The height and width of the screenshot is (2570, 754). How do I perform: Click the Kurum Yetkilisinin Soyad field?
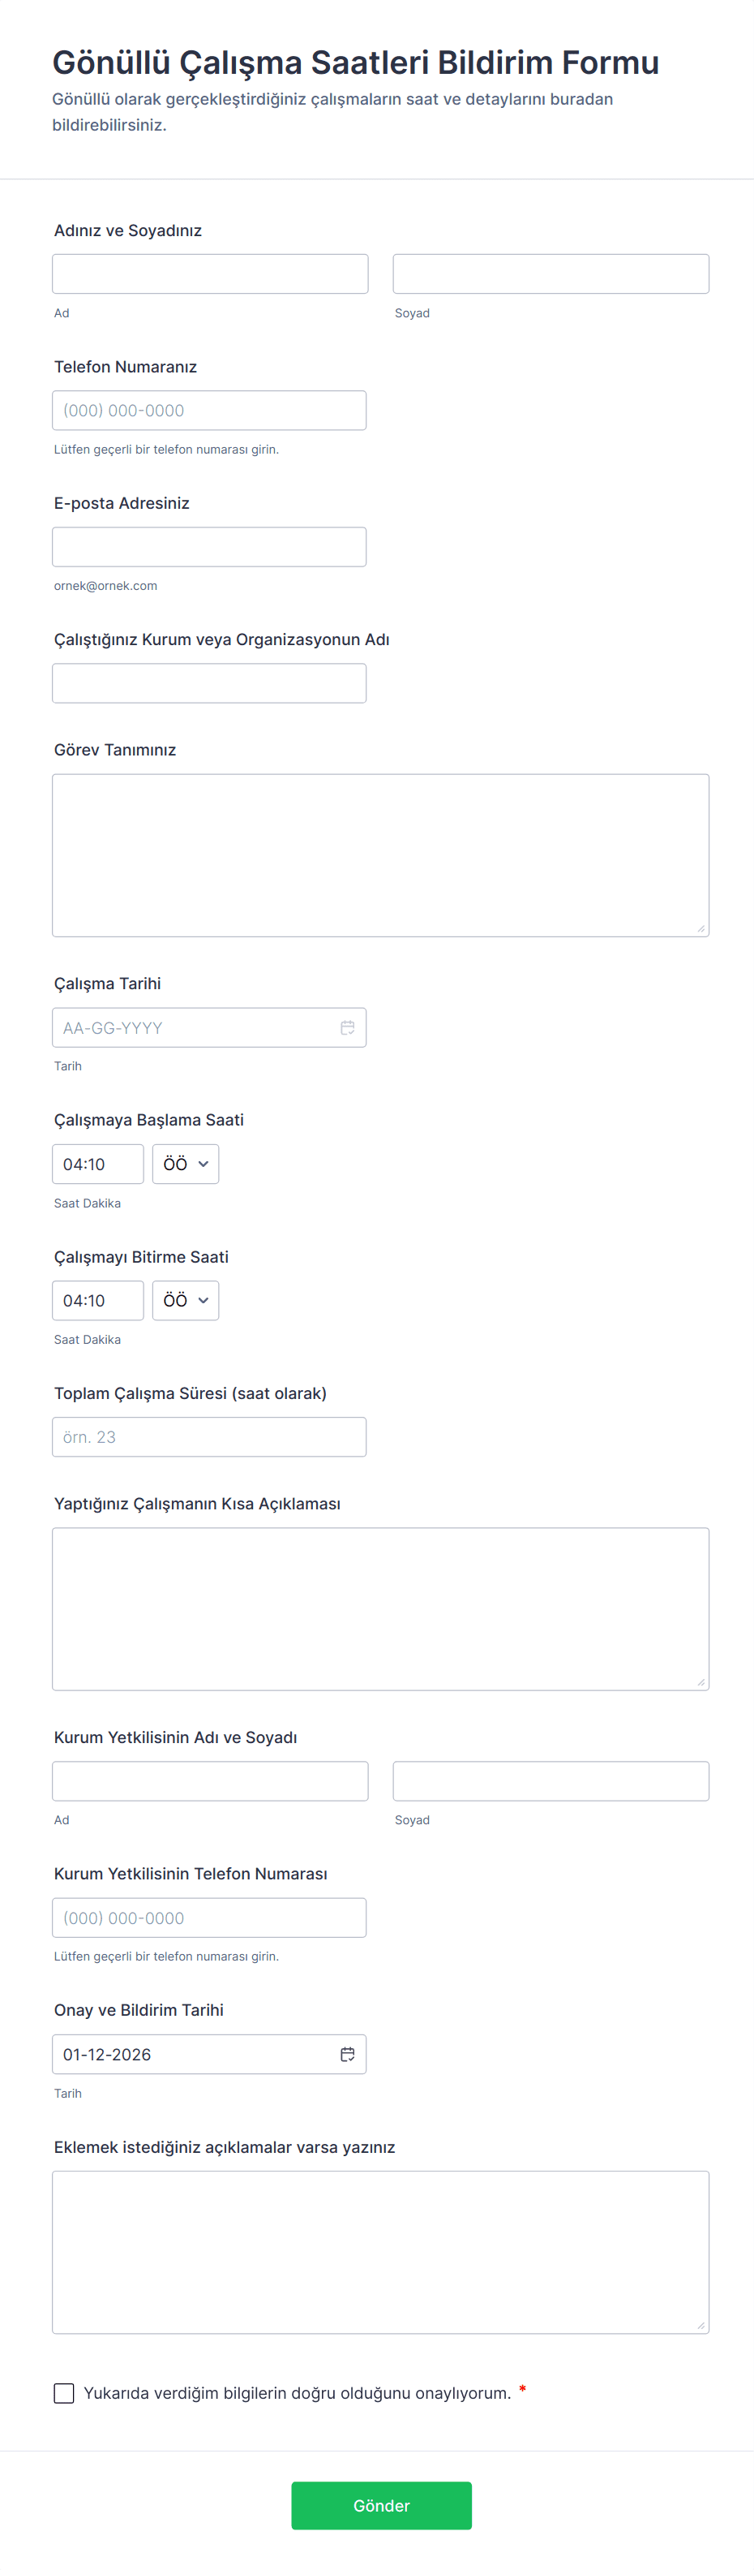click(x=551, y=1781)
